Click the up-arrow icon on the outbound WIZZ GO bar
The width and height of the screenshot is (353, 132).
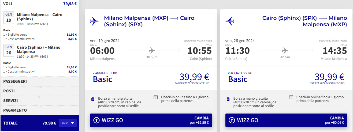click(96, 120)
